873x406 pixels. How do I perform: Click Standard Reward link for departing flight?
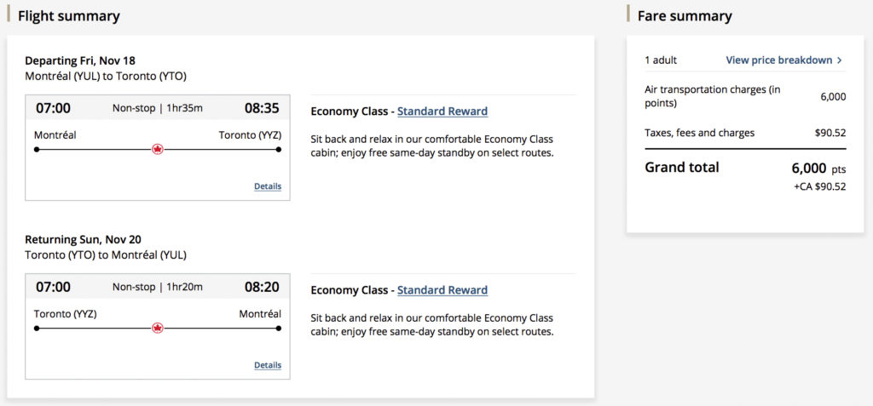point(442,112)
